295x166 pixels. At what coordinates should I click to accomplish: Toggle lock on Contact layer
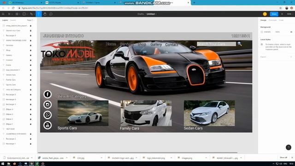tap(31, 60)
